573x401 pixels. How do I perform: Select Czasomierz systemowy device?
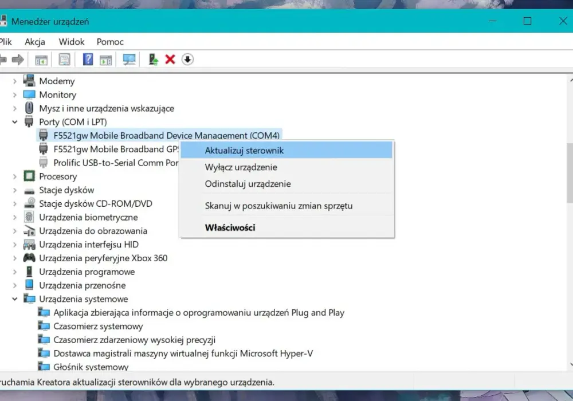pyautogui.click(x=98, y=326)
